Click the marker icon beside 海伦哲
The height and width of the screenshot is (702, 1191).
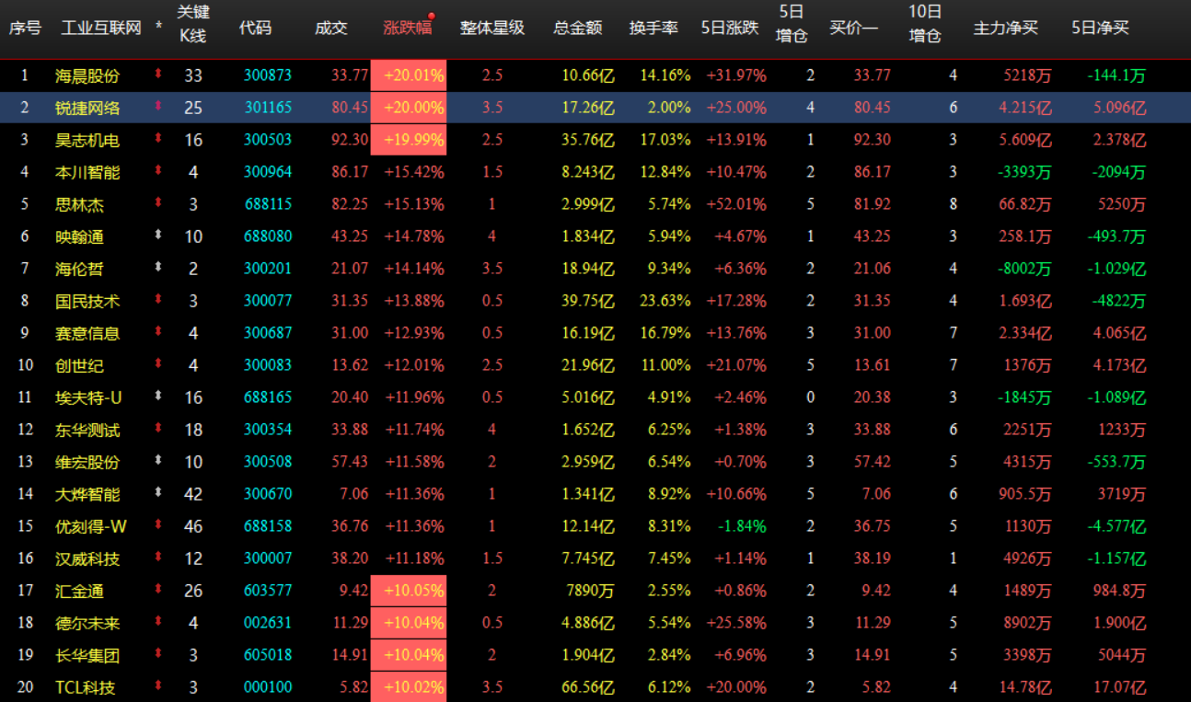pyautogui.click(x=158, y=268)
